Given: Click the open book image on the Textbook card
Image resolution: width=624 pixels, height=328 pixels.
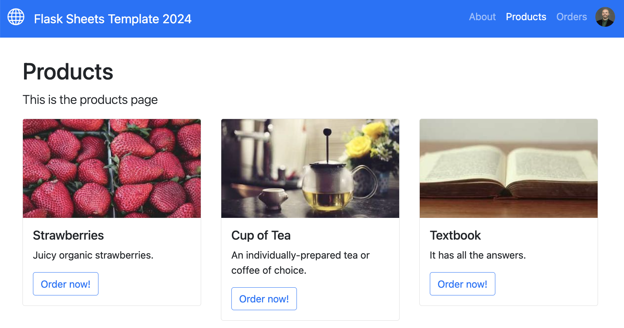Looking at the screenshot, I should pyautogui.click(x=508, y=168).
